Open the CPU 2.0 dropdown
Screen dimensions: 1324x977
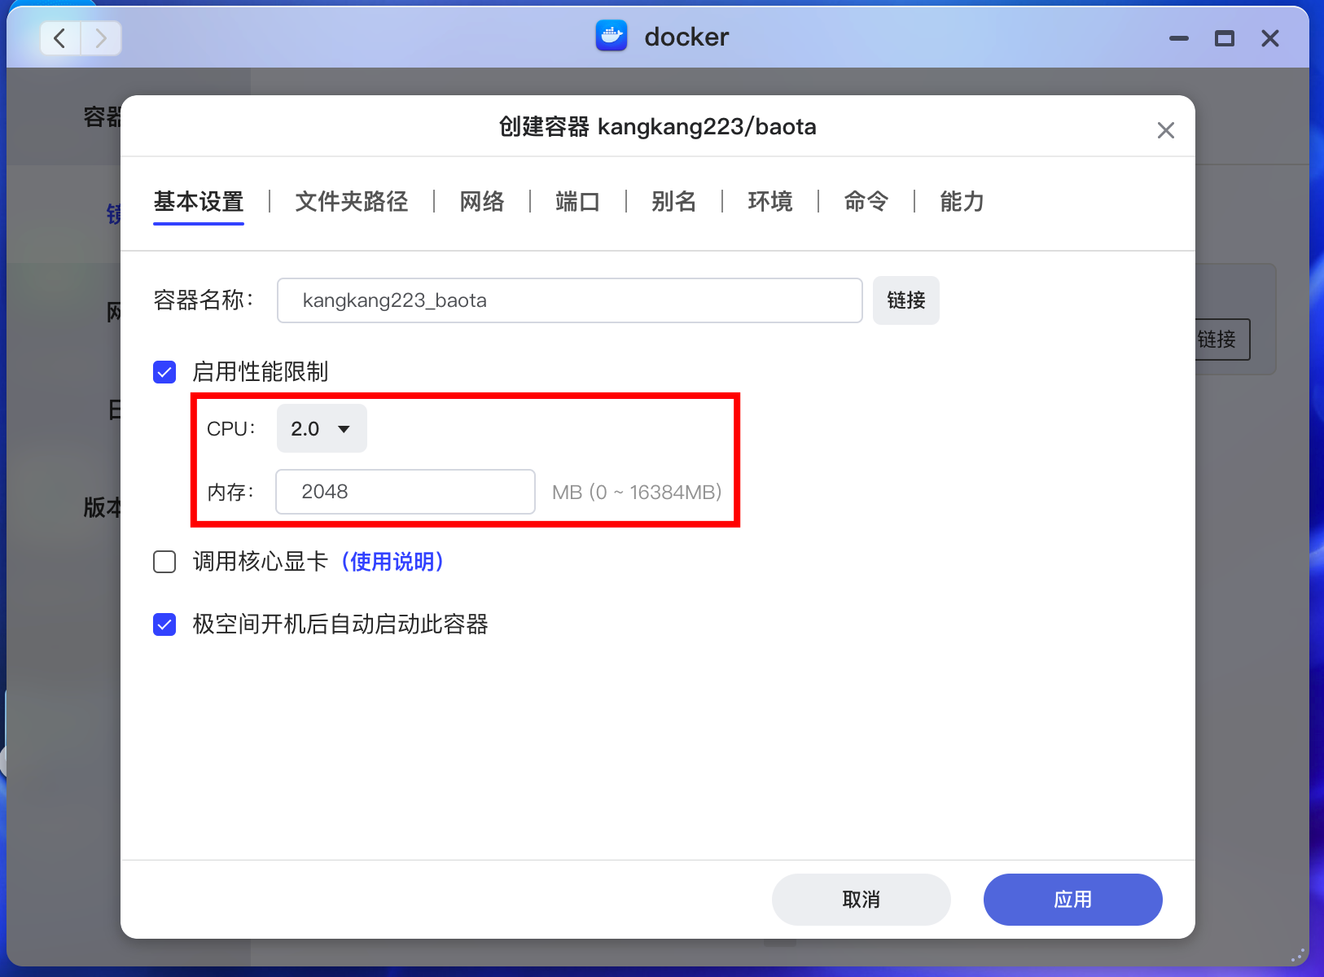tap(322, 428)
